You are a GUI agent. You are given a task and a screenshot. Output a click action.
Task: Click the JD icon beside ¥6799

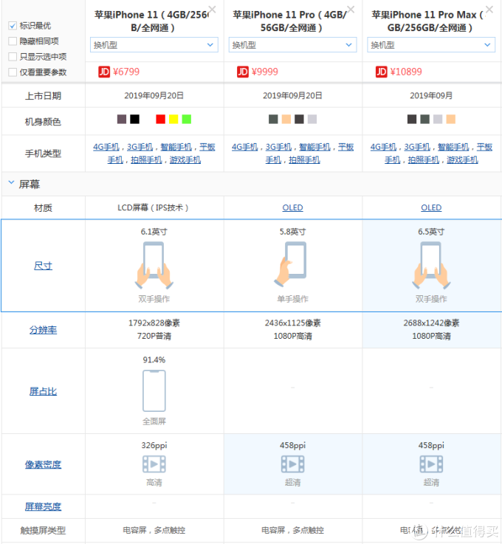[x=104, y=72]
